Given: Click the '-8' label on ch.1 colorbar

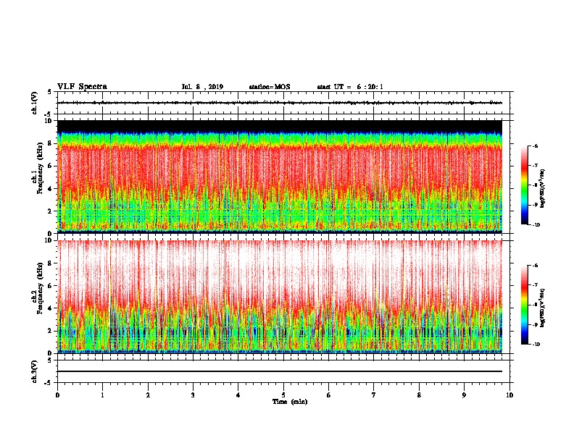Looking at the screenshot, I should pos(535,185).
